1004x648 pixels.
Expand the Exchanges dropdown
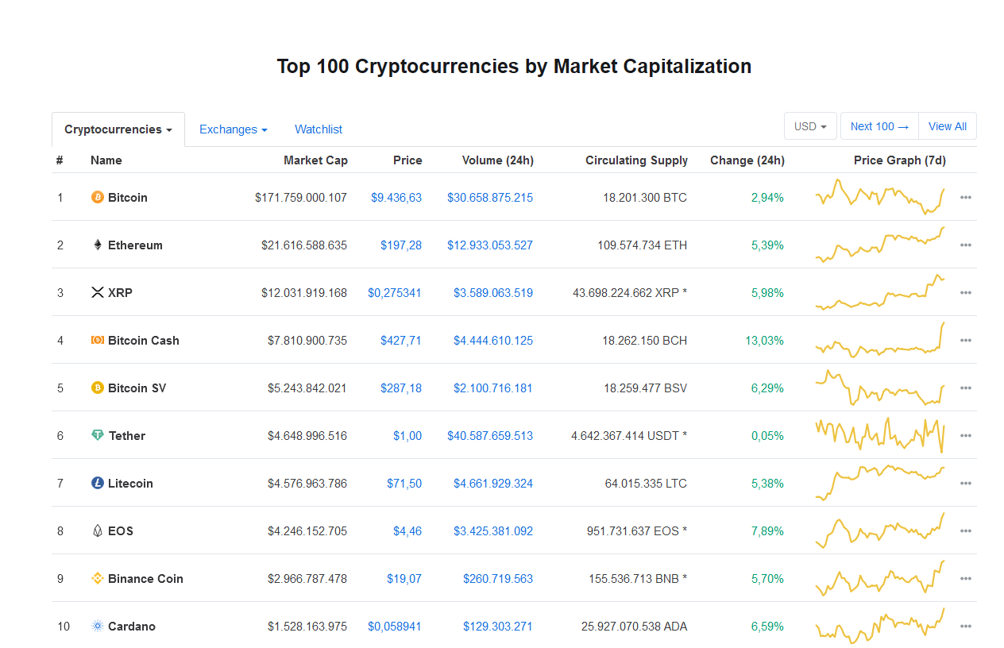click(233, 129)
